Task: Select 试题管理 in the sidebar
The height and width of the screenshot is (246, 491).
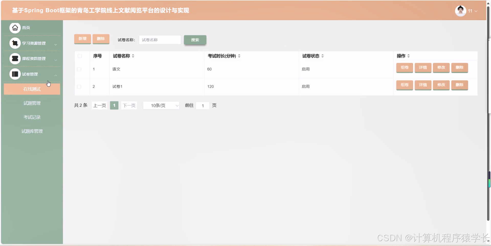Action: (x=32, y=103)
